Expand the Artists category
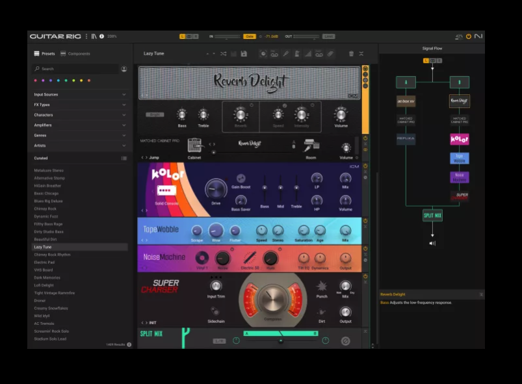The height and width of the screenshot is (384, 522). (x=80, y=146)
